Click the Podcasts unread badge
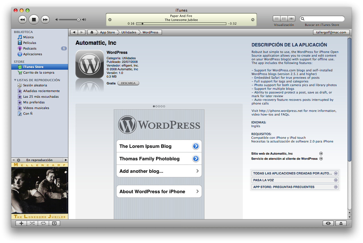The height and width of the screenshot is (243, 363). 64,48
